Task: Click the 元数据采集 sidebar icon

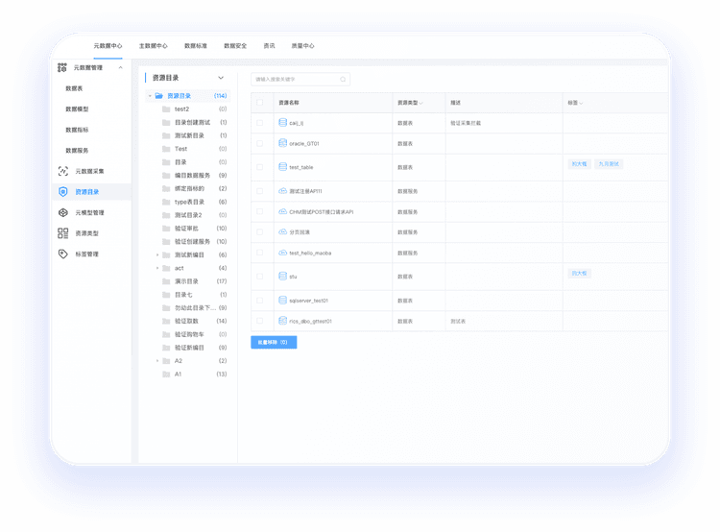Action: 62,171
